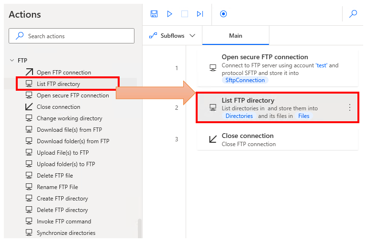Switch to the Main tab
Image resolution: width=367 pixels, height=243 pixels.
235,36
